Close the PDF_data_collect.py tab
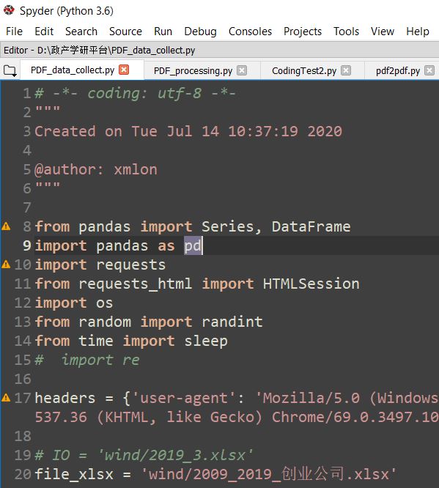 pyautogui.click(x=124, y=70)
